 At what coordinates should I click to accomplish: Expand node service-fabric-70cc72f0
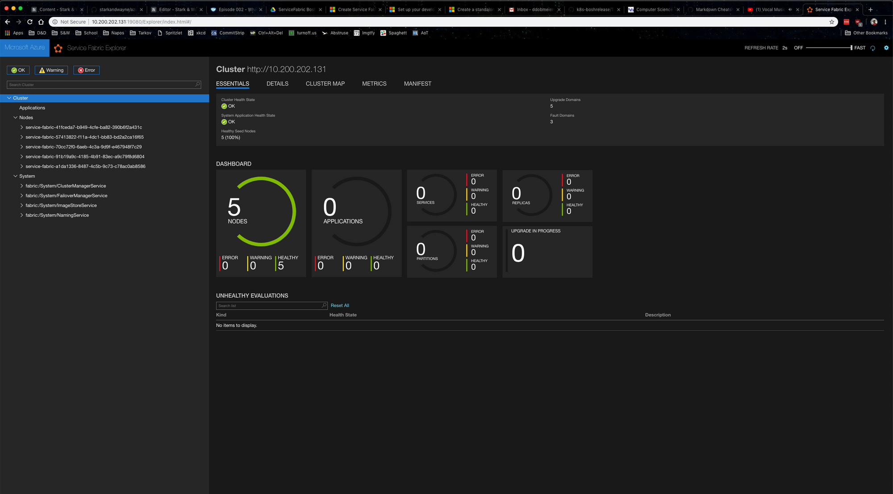[21, 147]
